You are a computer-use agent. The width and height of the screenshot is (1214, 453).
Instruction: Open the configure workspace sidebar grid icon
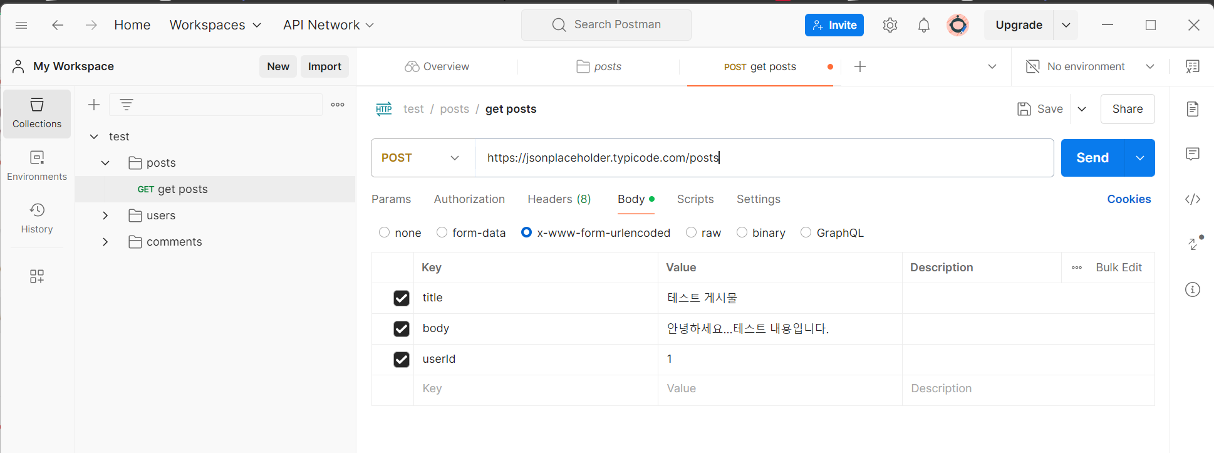tap(37, 276)
